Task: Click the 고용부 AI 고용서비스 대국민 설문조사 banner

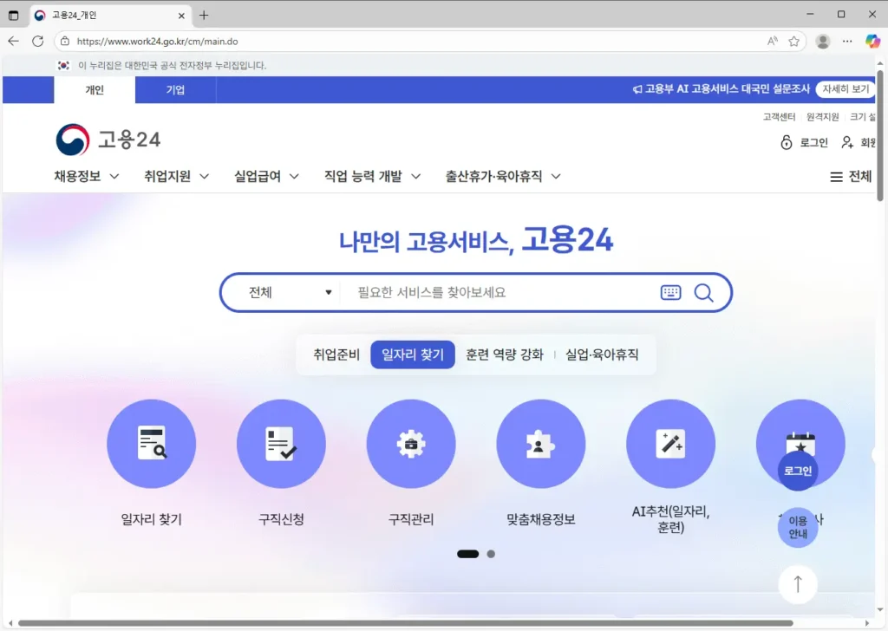Action: click(x=721, y=89)
